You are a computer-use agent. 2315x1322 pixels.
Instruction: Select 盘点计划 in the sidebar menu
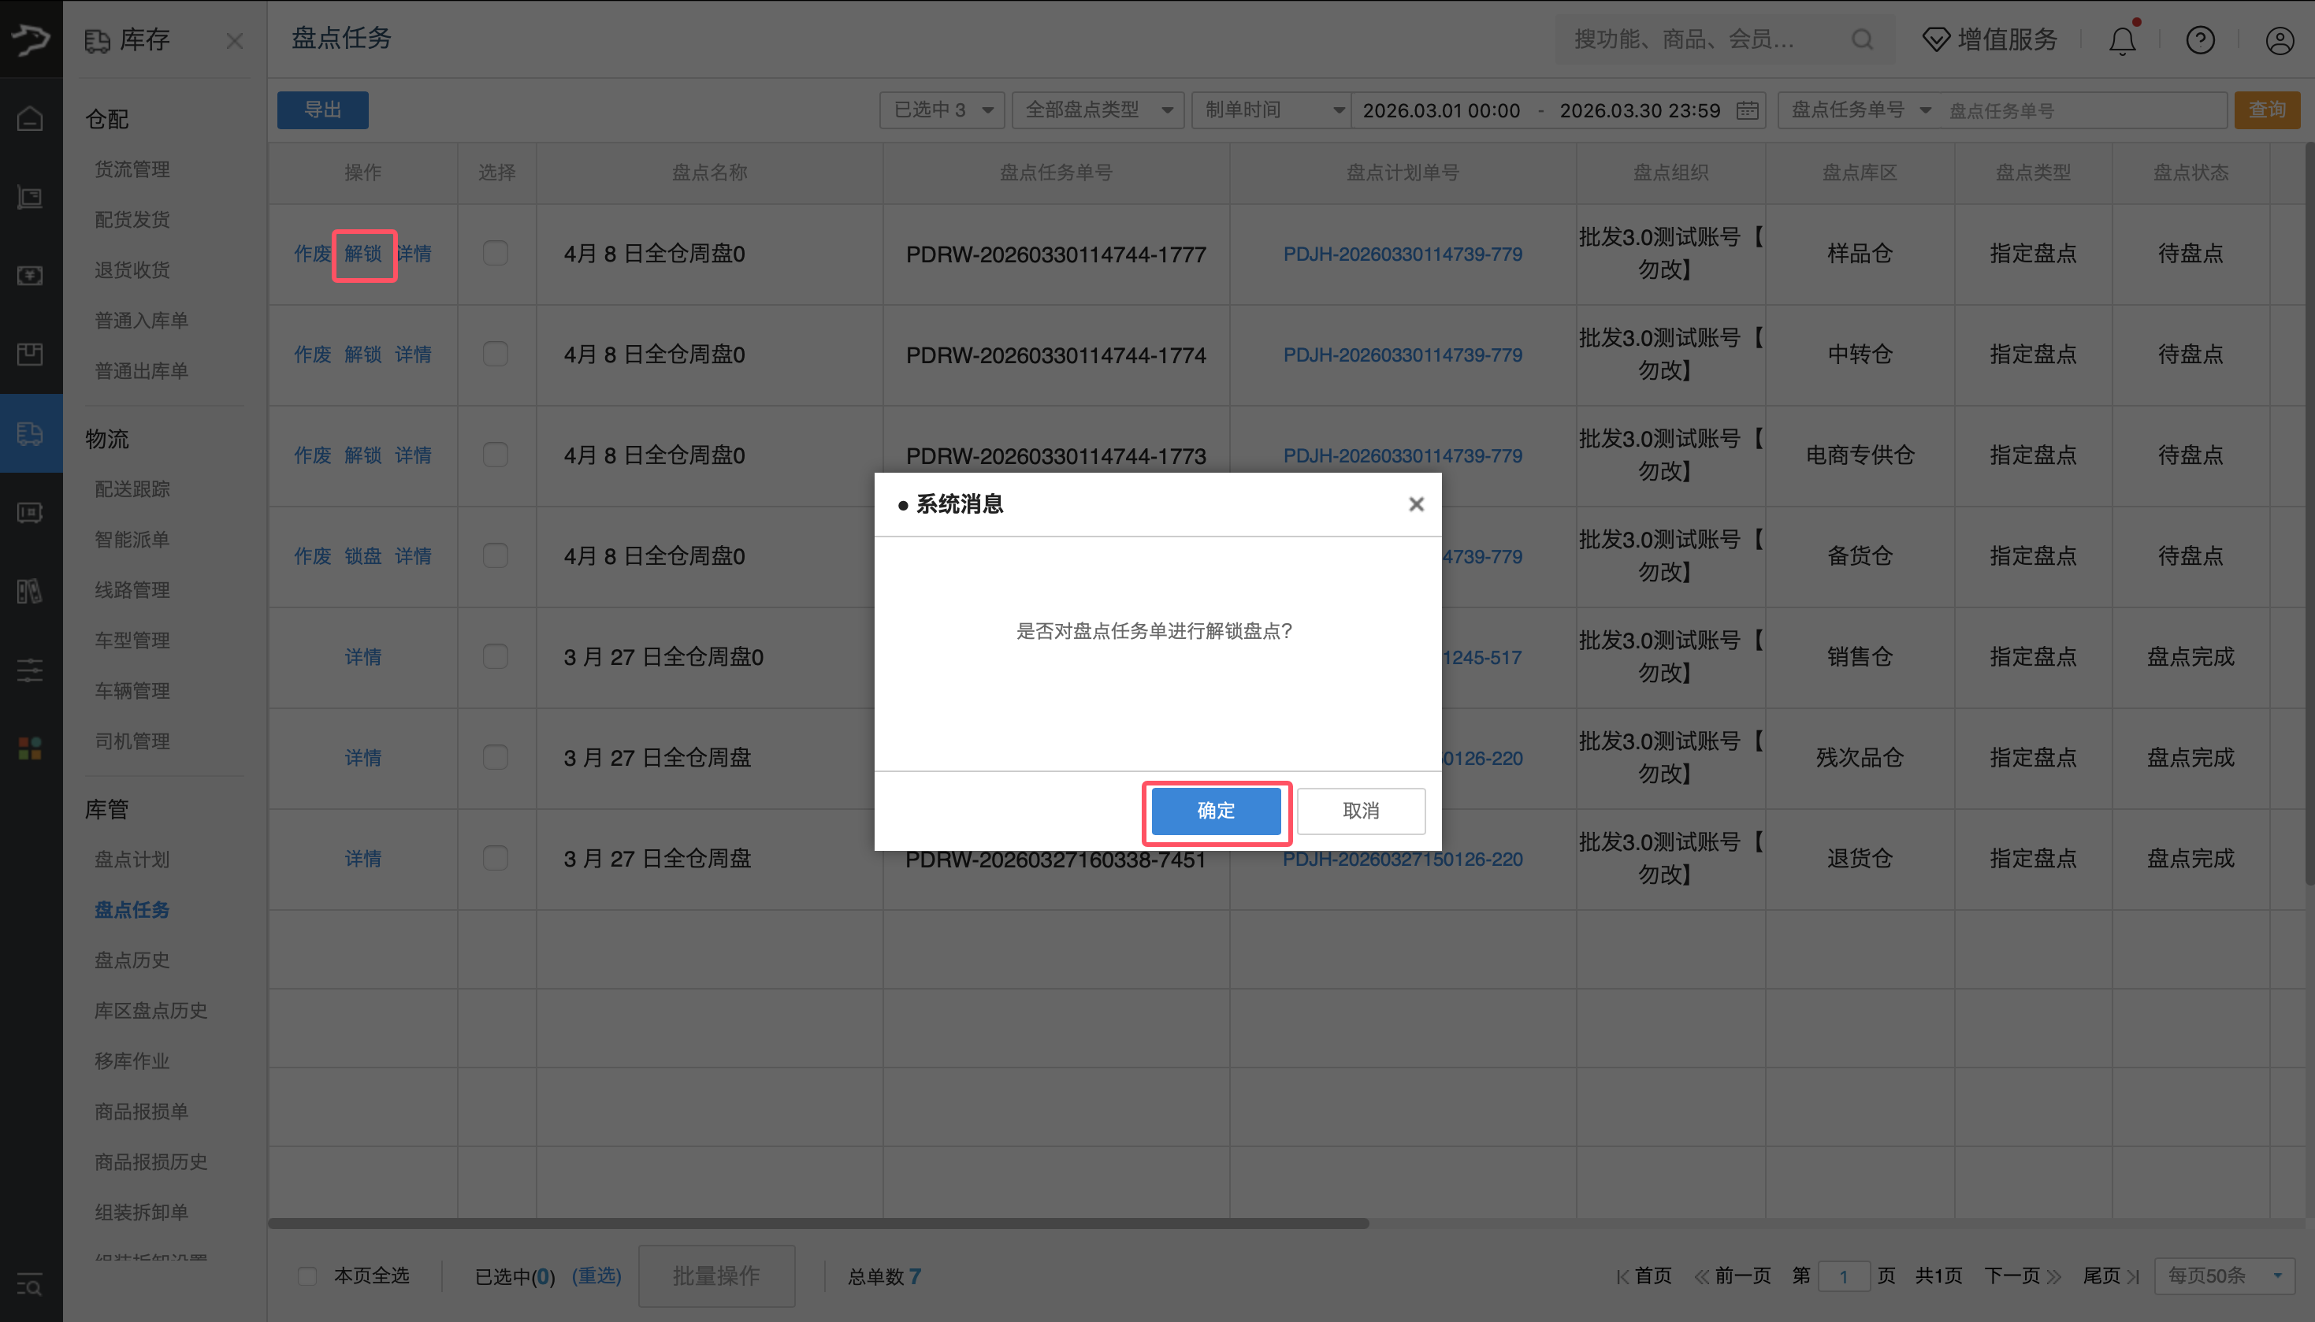[132, 859]
